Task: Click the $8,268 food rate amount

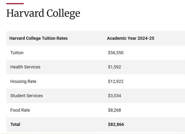Action: [x=114, y=110]
